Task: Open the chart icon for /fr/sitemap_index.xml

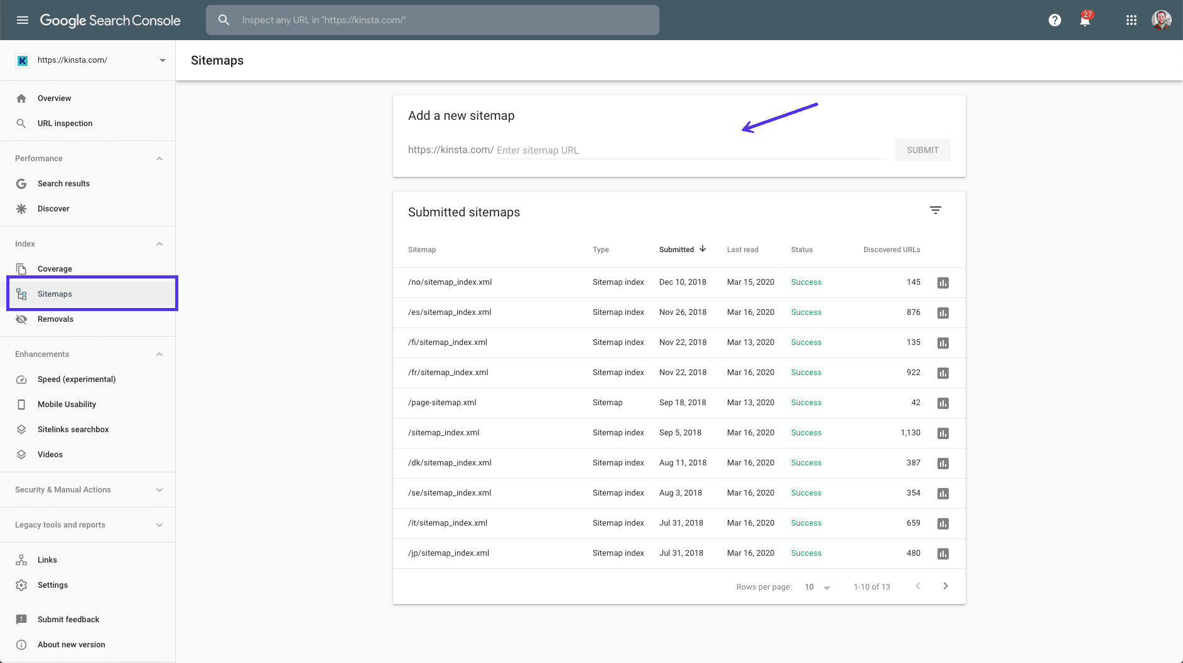Action: click(943, 373)
